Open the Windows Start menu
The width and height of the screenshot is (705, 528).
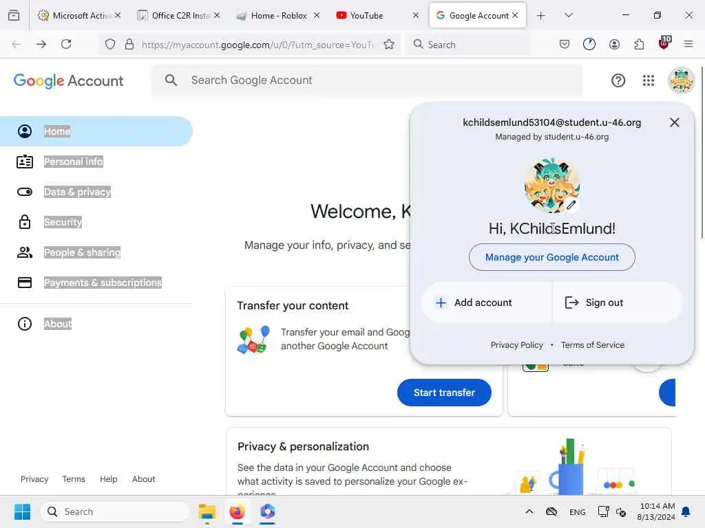click(x=22, y=511)
